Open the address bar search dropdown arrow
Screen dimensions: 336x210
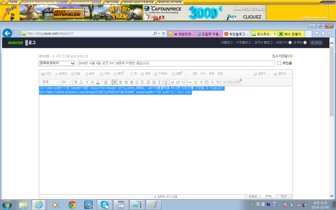[159, 34]
